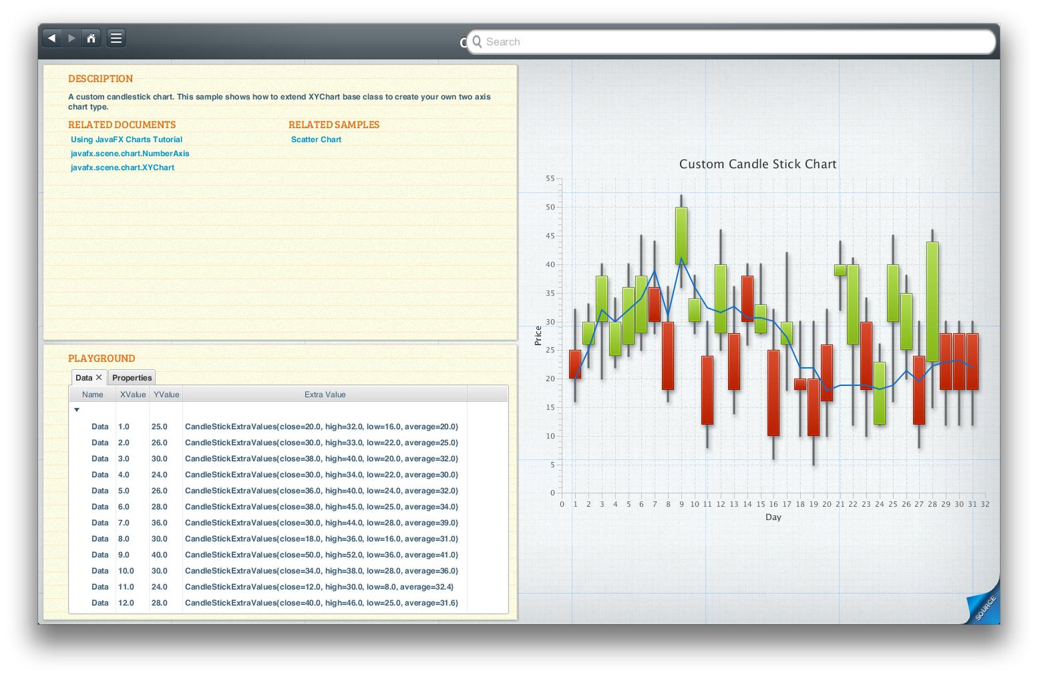
Task: Click the Name column header
Action: (x=92, y=394)
